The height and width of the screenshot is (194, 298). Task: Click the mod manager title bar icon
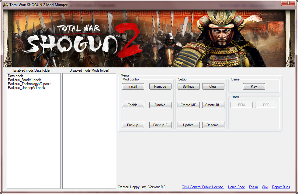[x=5, y=5]
